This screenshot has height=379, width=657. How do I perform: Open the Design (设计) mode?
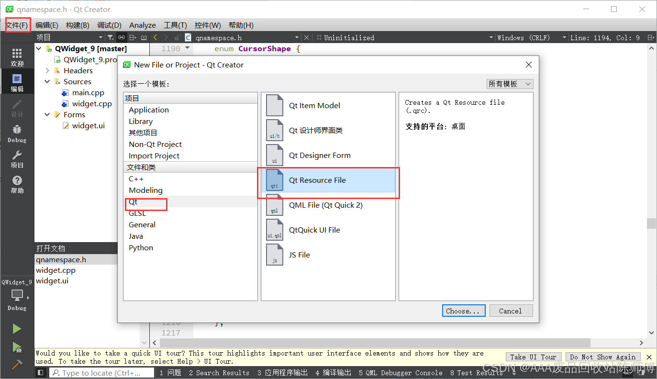click(17, 108)
